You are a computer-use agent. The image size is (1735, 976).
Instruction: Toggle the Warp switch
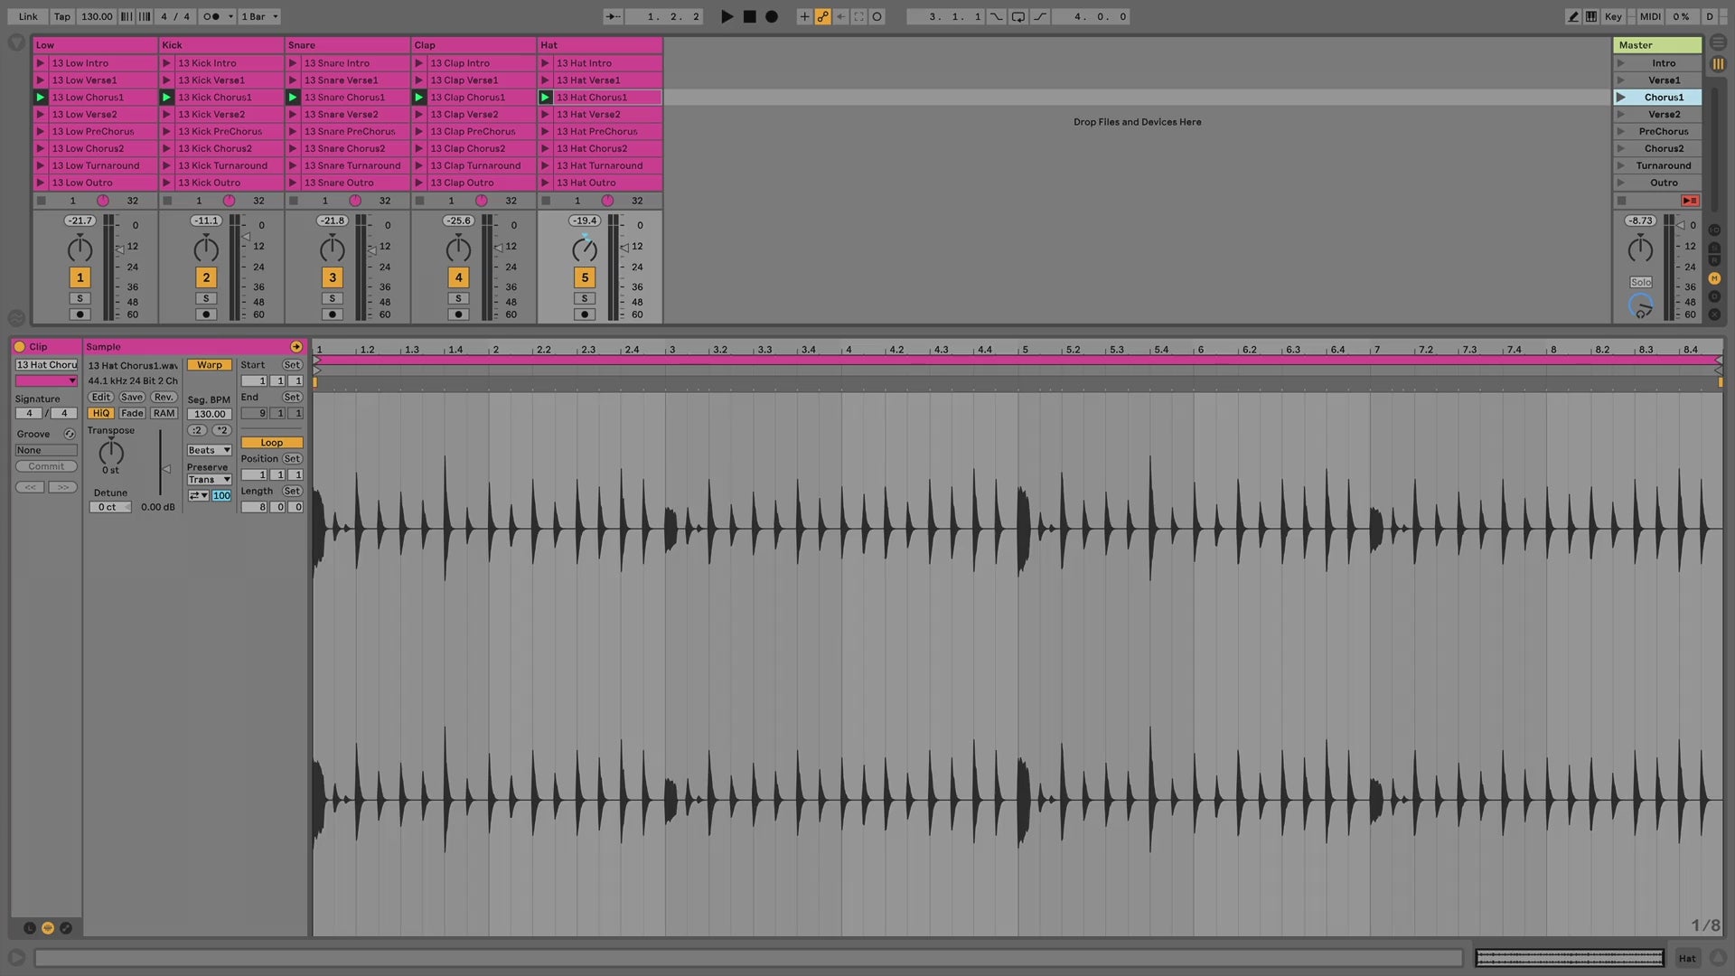click(210, 365)
